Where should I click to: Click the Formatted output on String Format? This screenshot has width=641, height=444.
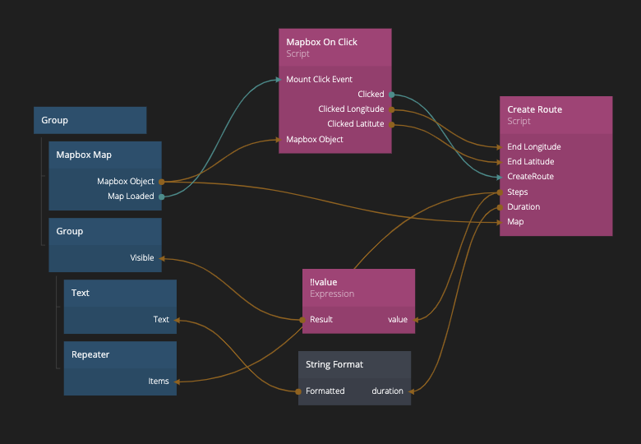(299, 391)
